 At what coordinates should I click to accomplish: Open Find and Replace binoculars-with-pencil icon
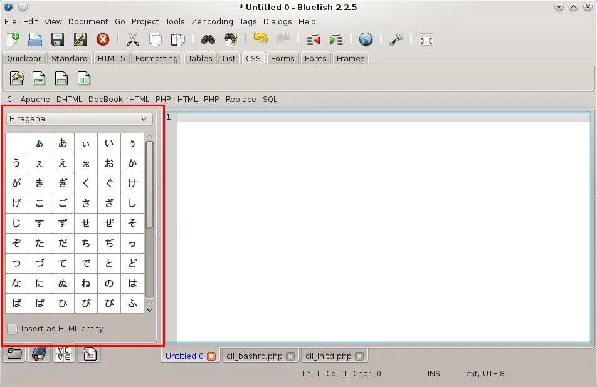[x=230, y=39]
